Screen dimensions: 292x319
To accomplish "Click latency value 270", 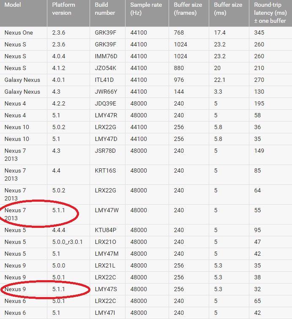I will click(x=259, y=80).
